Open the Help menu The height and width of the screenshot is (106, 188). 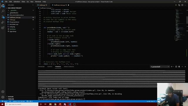(x=44, y=2)
